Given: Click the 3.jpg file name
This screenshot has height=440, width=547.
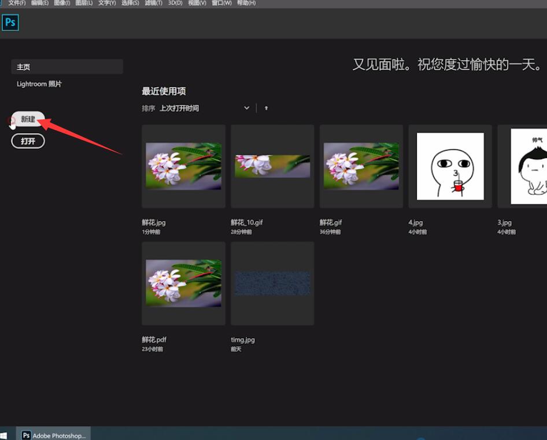Looking at the screenshot, I should 504,222.
